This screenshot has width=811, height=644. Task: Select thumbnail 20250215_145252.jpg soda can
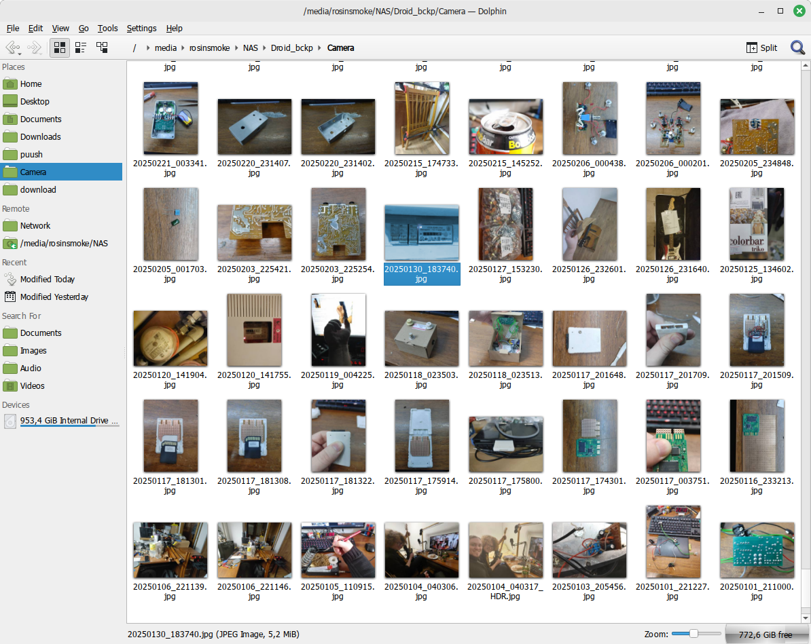point(505,127)
